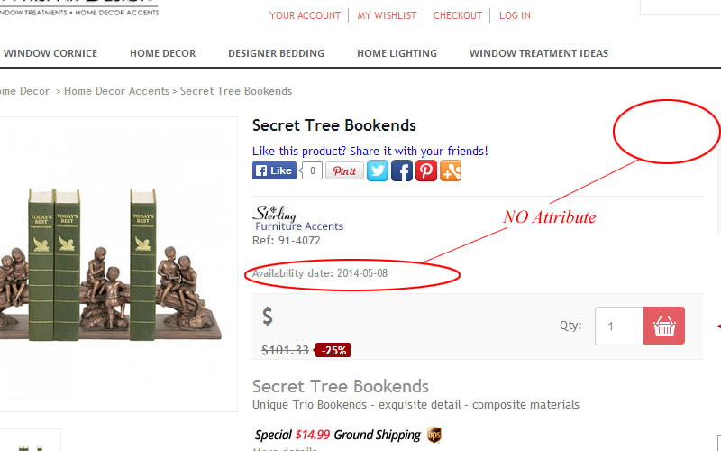Open Window Treatment Ideas menu
This screenshot has width=721, height=451.
[539, 53]
